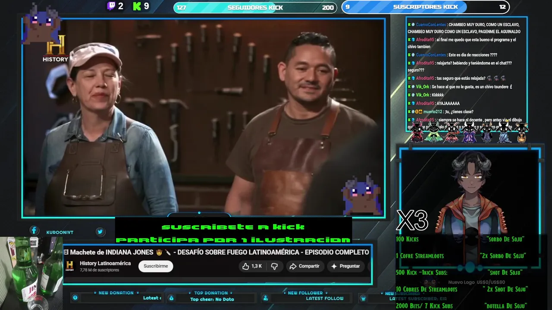This screenshot has height=310, width=552.
Task: Click the thumbs down dislike icon
Action: point(274,266)
